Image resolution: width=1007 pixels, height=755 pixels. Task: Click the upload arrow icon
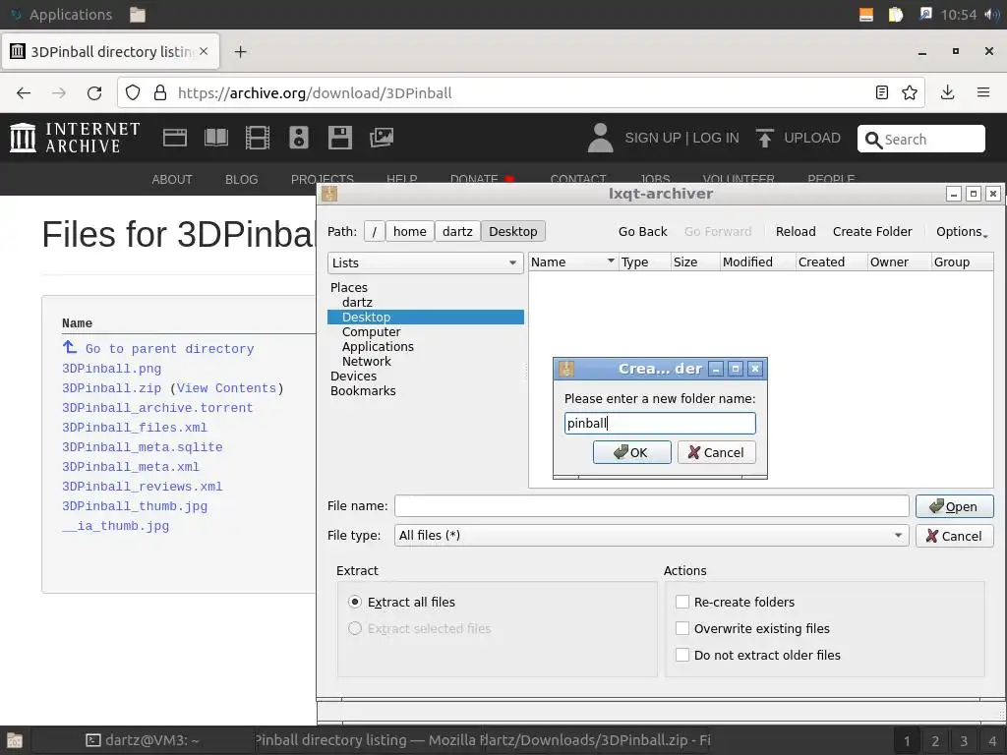pos(764,138)
